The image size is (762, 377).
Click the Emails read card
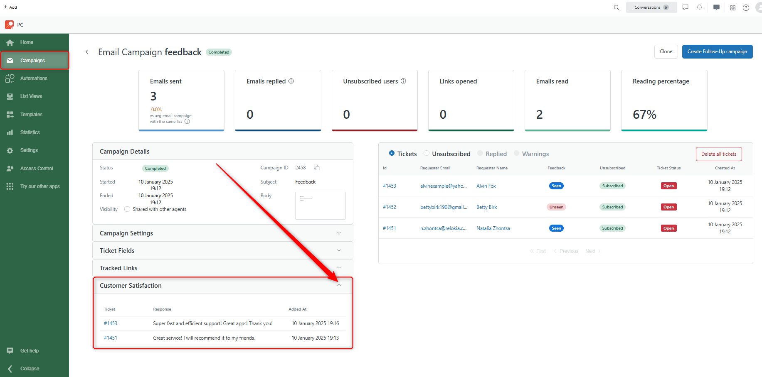(x=567, y=100)
